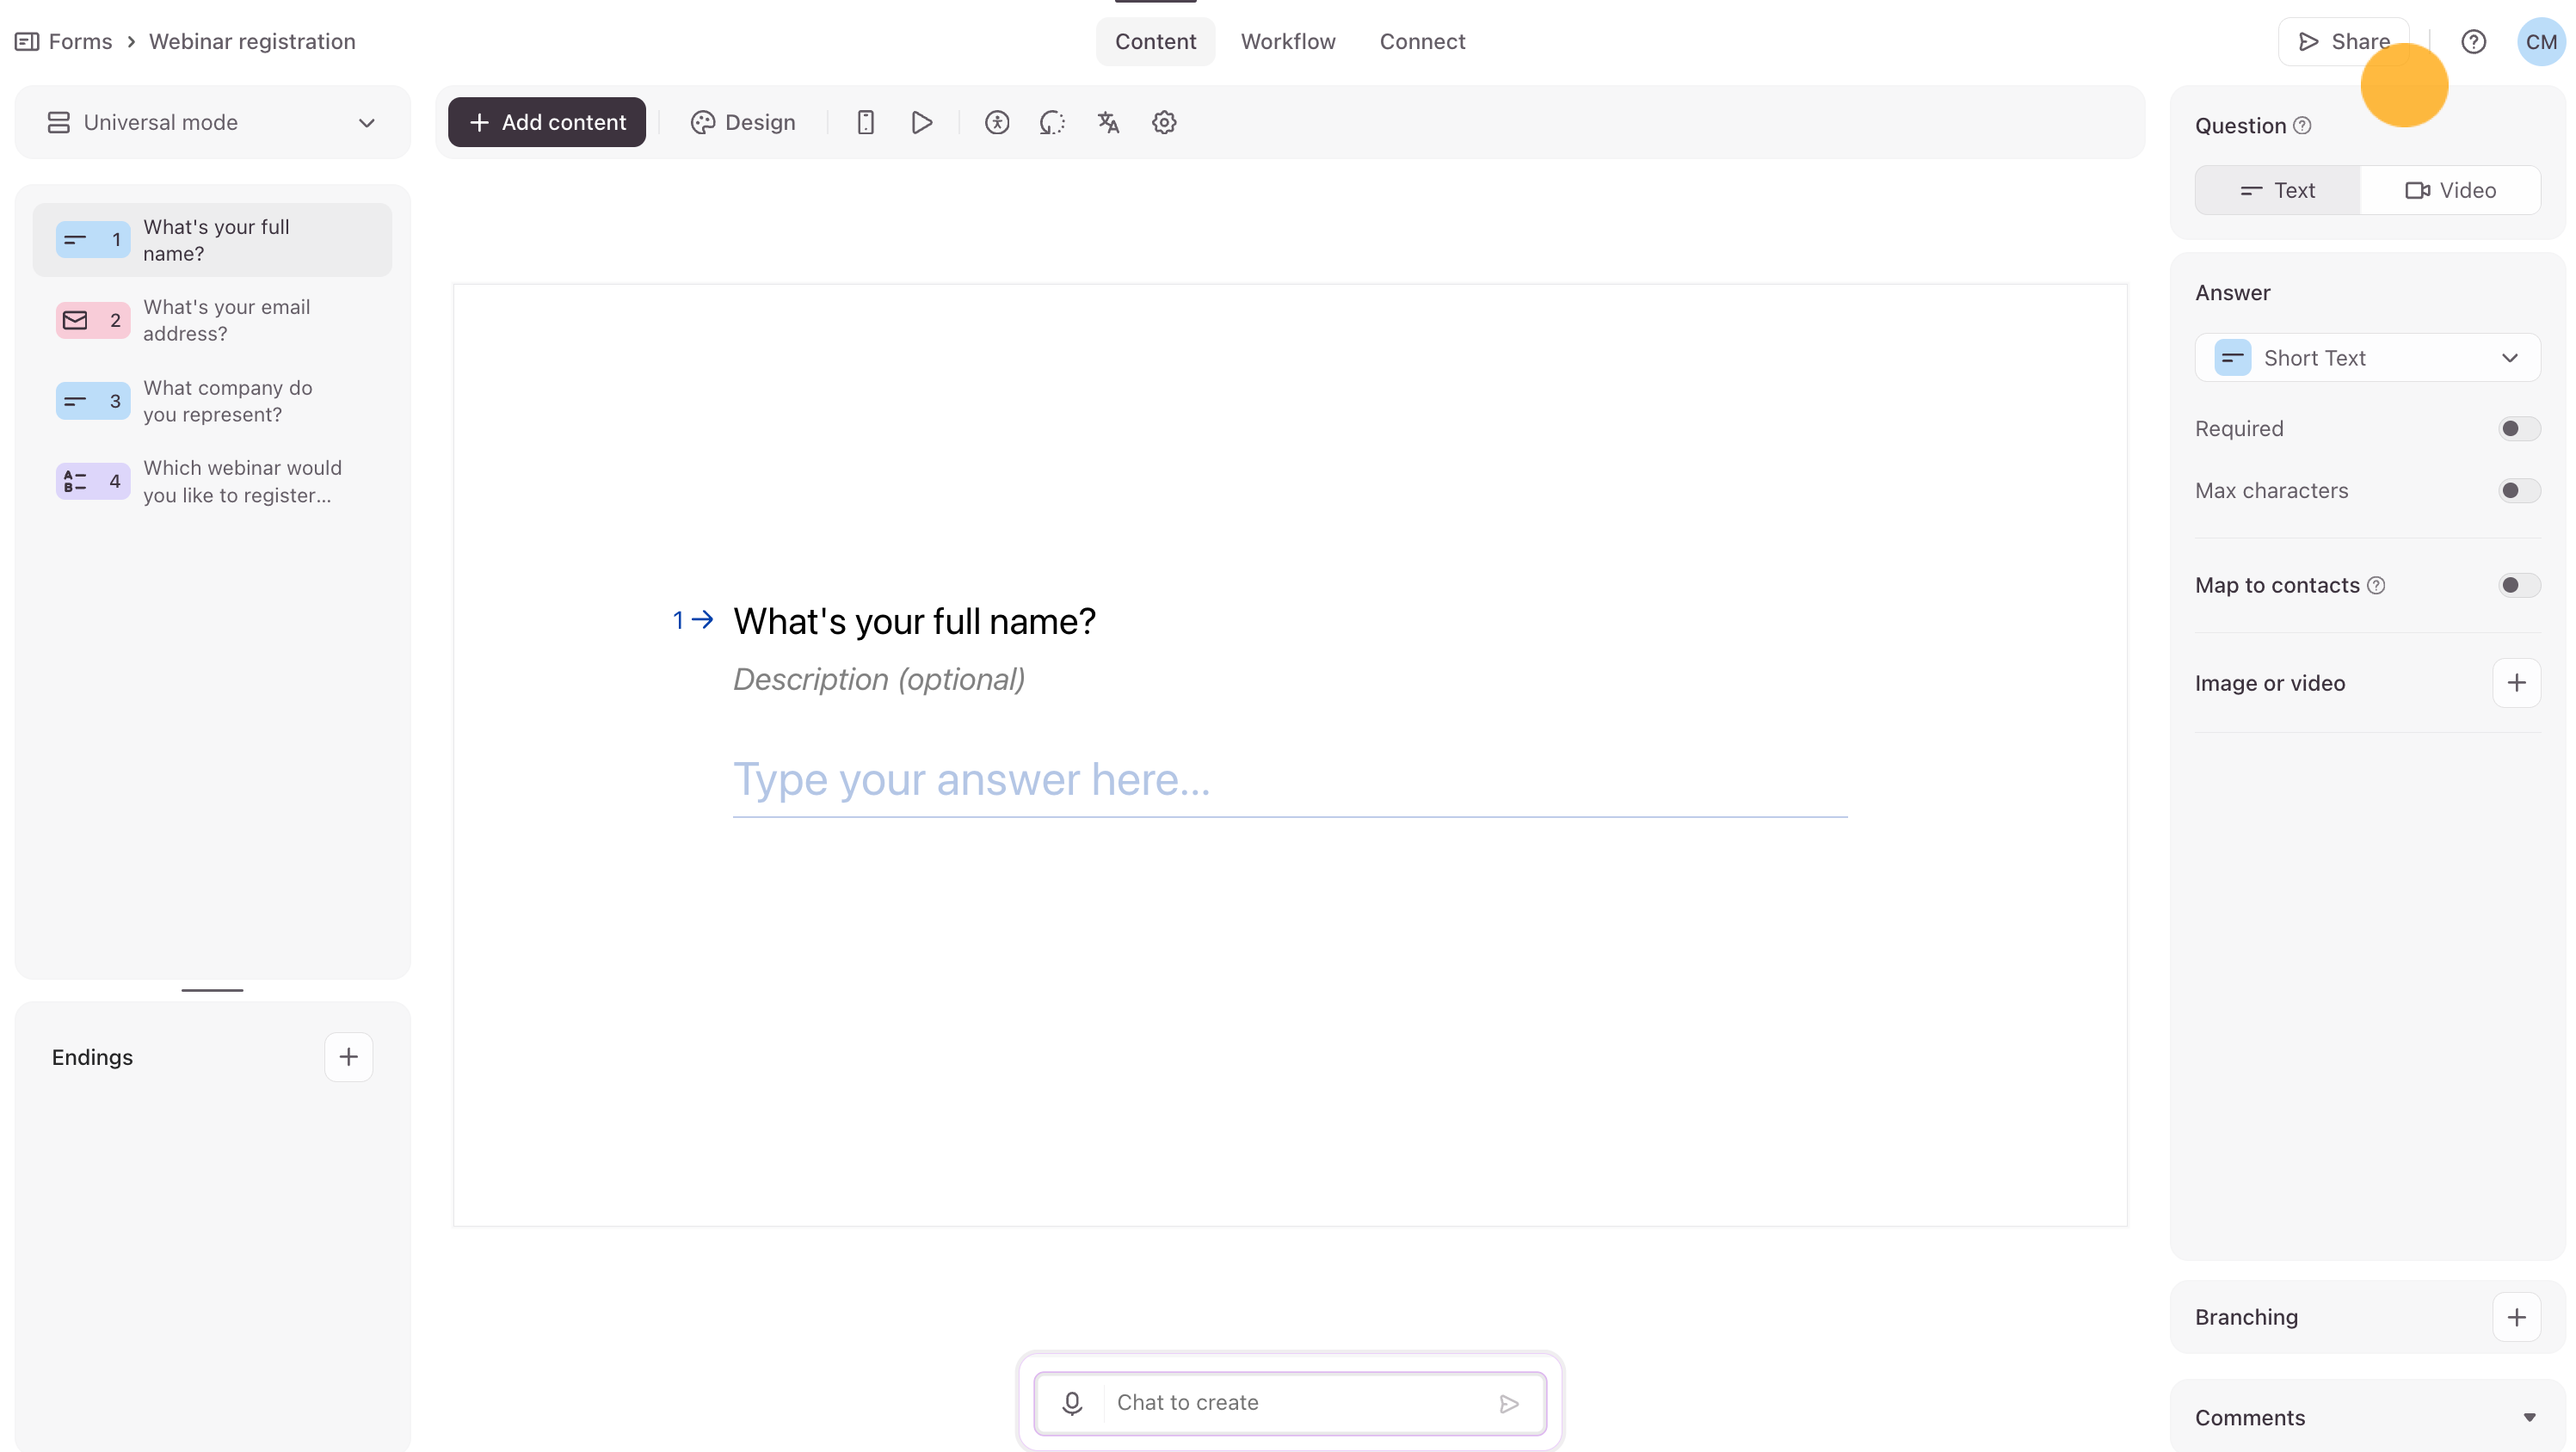Switch to the Workflow tab
Screen dimensions: 2576x1452
click(x=1287, y=42)
